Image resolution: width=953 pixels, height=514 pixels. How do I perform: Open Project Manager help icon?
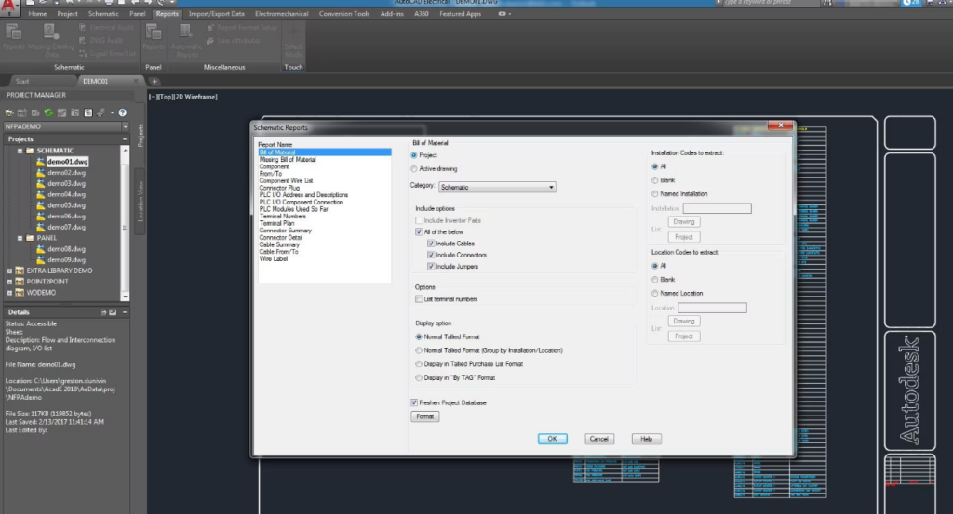pyautogui.click(x=123, y=112)
